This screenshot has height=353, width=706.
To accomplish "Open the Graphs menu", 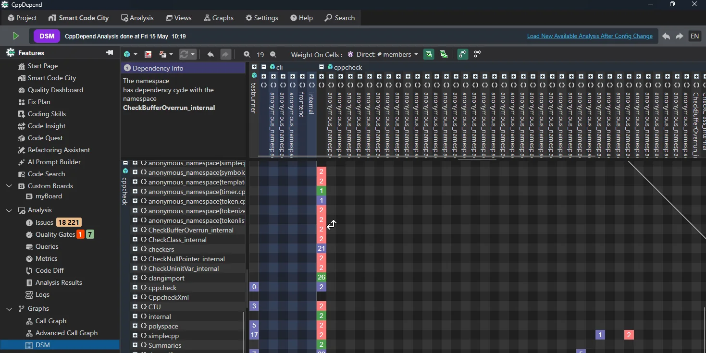I will click(219, 18).
